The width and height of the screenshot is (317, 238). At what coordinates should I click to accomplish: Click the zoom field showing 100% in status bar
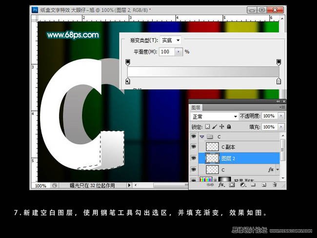41,185
